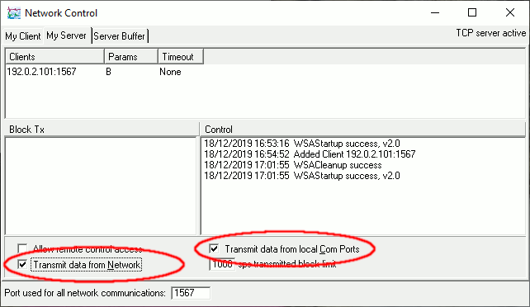Close the Network Control window

[510, 13]
